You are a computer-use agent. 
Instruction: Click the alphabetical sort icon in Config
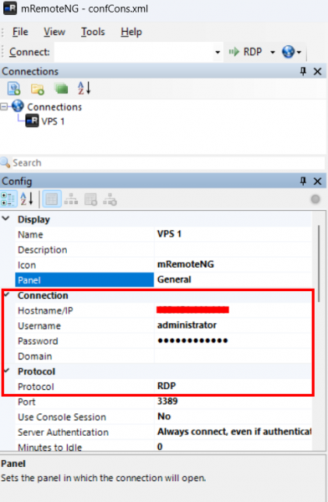(27, 199)
